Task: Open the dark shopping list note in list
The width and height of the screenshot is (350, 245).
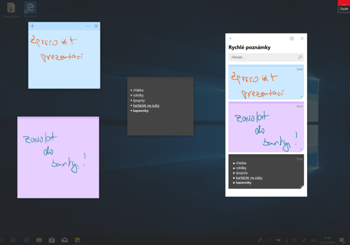Action: 266,171
